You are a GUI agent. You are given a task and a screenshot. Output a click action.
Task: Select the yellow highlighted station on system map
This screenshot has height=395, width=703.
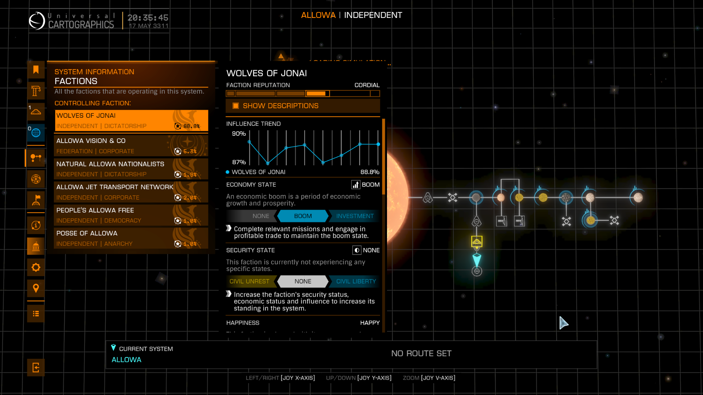coord(477,241)
